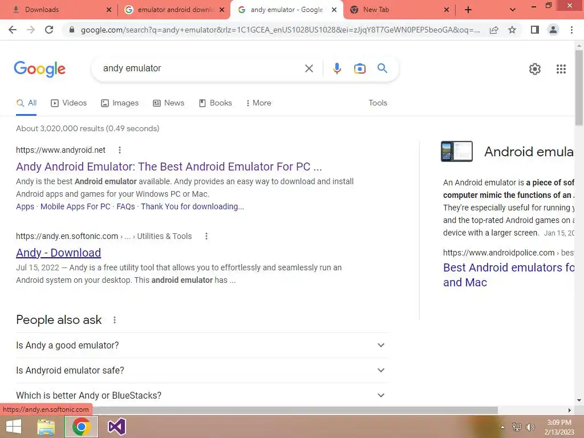Open the Google apps grid
Viewport: 584px width, 438px height.
tap(561, 69)
